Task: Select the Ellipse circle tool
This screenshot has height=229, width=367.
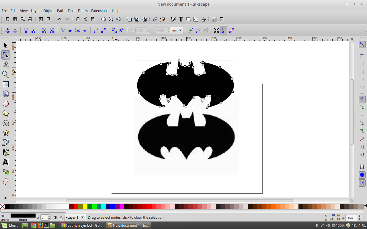Action: [5, 104]
